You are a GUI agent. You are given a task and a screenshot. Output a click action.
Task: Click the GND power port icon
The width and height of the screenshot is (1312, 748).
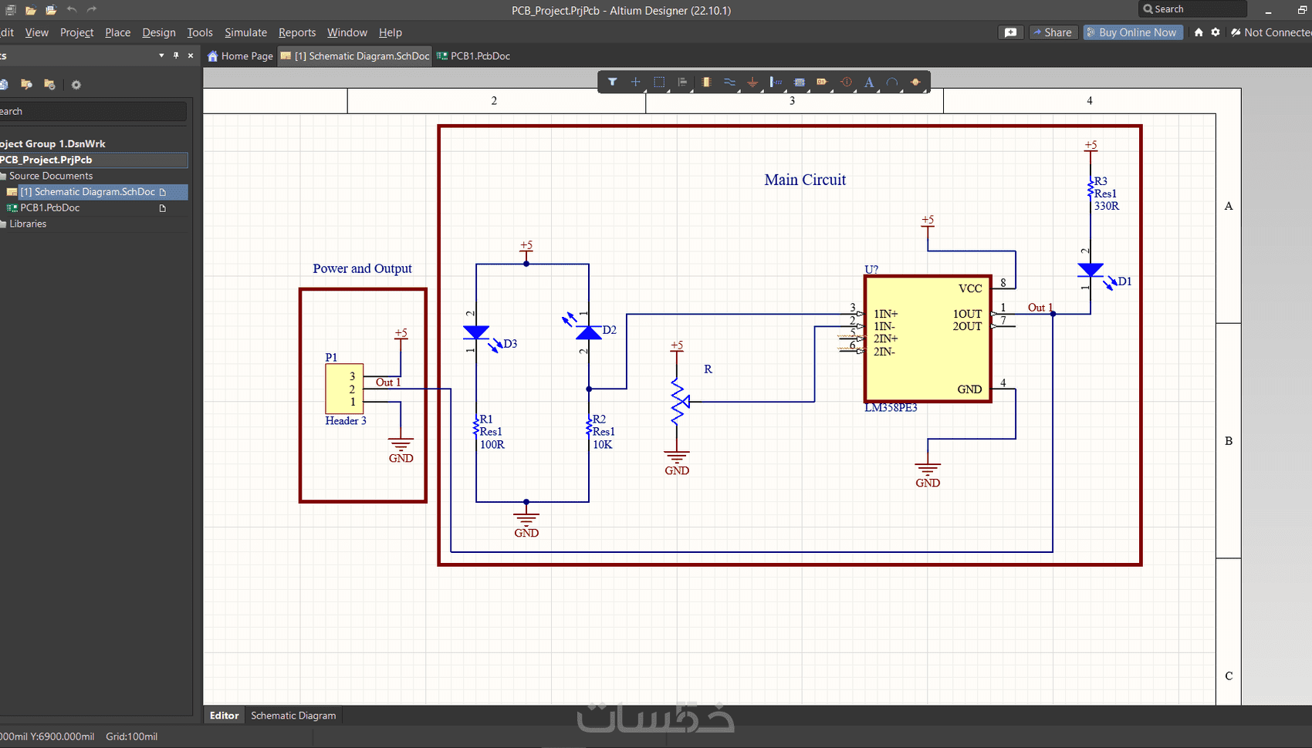[x=752, y=82]
